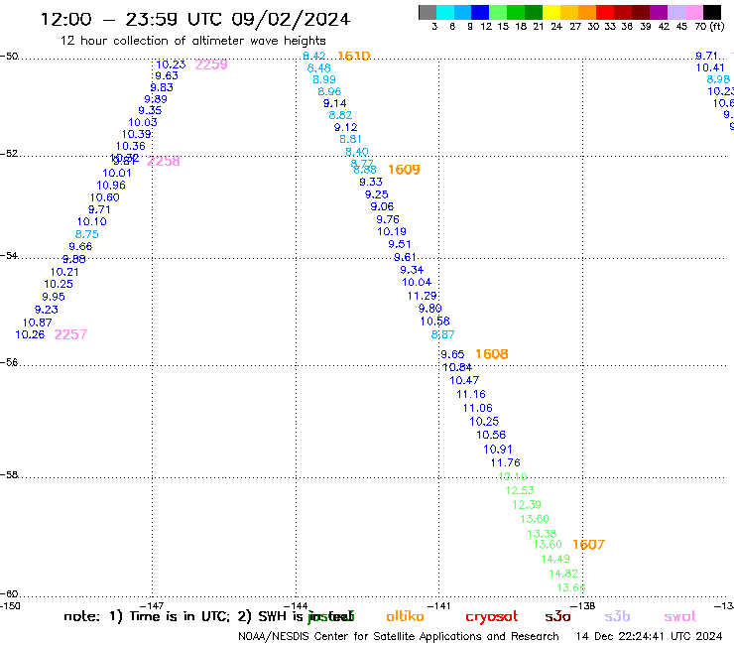Click the orange swatch in the color legend
The height and width of the screenshot is (645, 734).
click(587, 12)
